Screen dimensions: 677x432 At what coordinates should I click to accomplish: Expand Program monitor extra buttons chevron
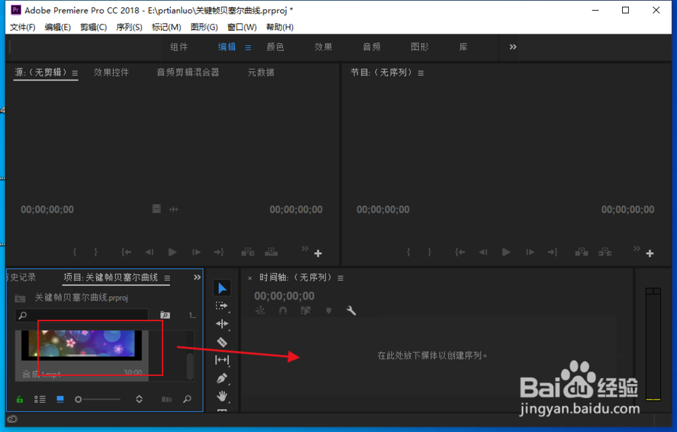pos(636,248)
